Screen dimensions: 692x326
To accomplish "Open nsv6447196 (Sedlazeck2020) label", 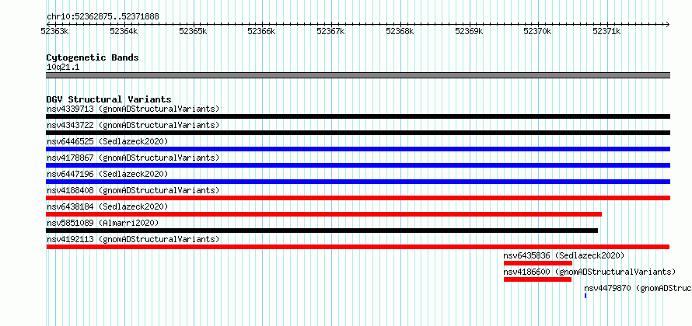I will 107,174.
